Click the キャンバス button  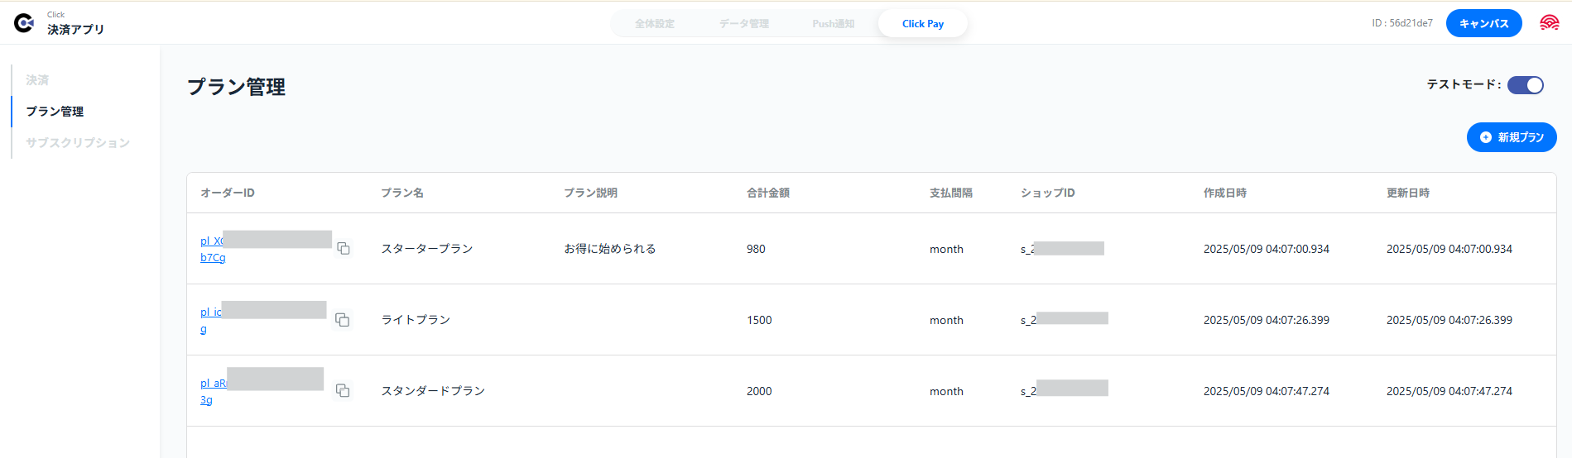(x=1484, y=23)
